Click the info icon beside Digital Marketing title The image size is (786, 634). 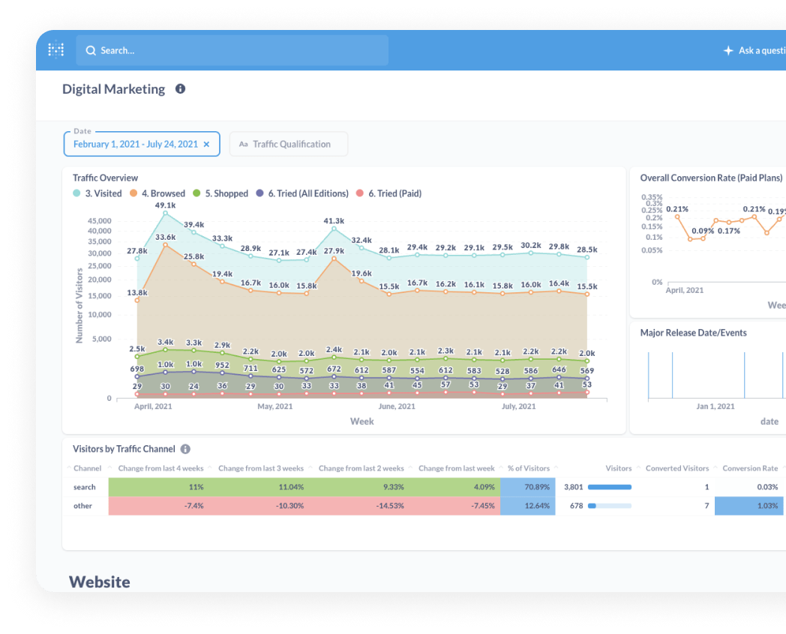(x=180, y=88)
